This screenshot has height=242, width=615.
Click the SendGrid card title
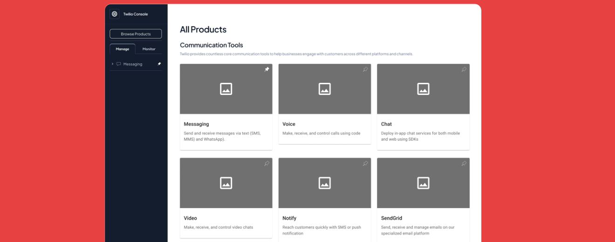391,218
